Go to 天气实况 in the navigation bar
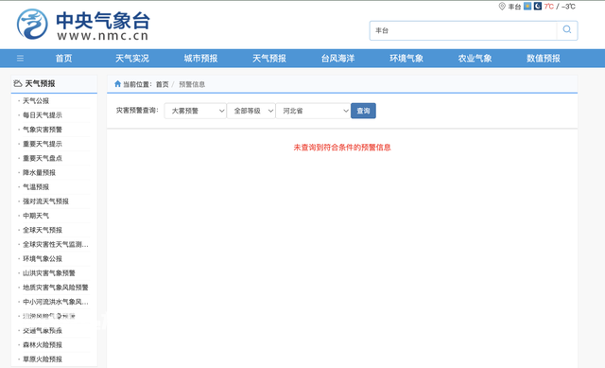This screenshot has width=605, height=368. 132,59
